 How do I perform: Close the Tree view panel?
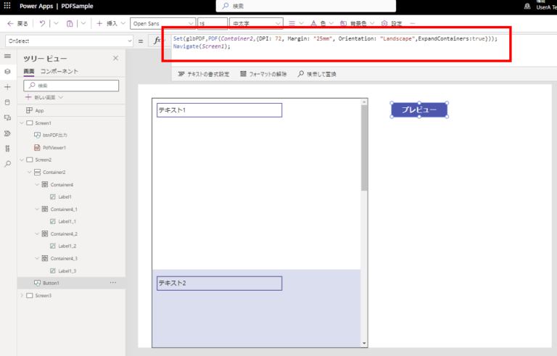115,58
